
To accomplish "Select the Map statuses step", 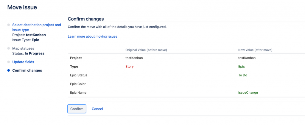I will click(23, 48).
